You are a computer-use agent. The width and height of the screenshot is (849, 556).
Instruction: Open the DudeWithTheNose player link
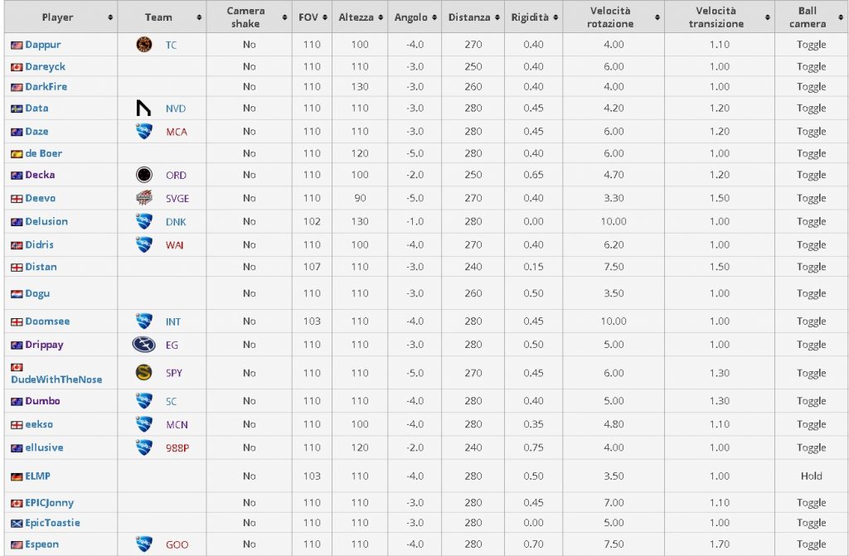pos(56,380)
